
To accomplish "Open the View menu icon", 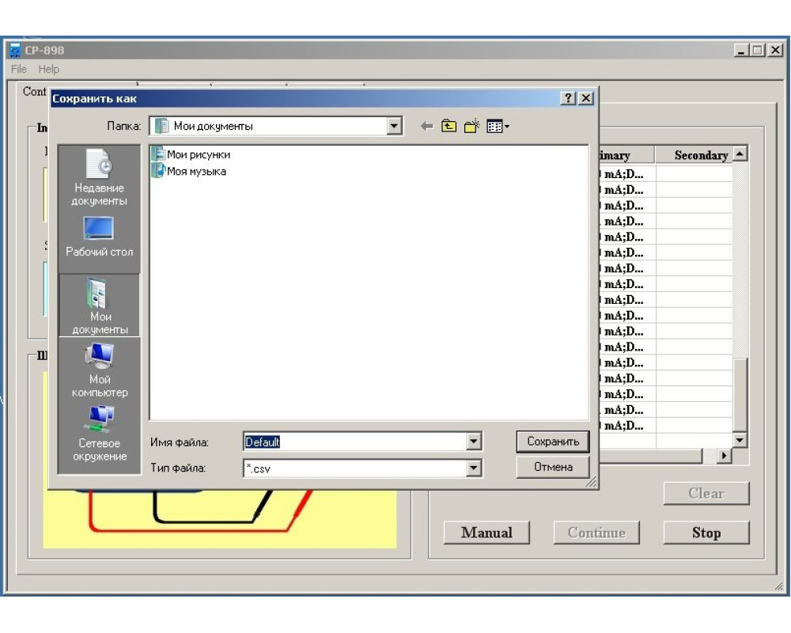I will 498,127.
